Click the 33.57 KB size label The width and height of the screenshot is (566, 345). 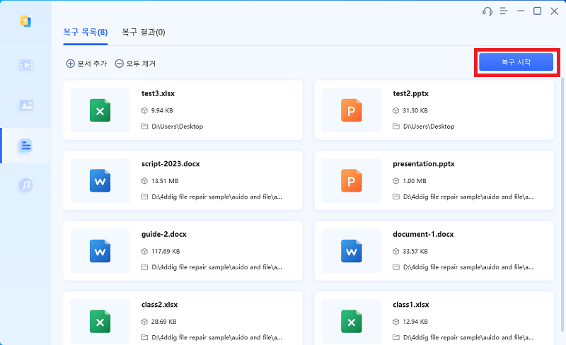(x=415, y=251)
